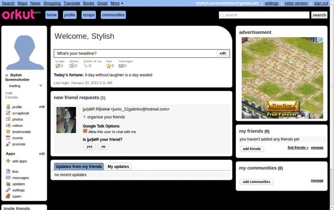Open the communities tab in header
The height and width of the screenshot is (210, 334).
point(113,15)
